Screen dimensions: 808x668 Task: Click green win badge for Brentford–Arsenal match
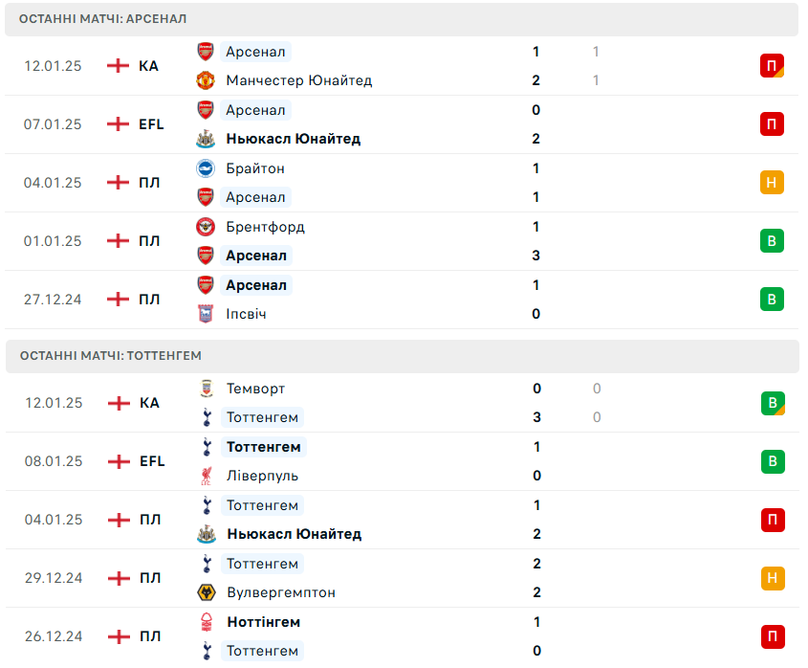coord(772,241)
